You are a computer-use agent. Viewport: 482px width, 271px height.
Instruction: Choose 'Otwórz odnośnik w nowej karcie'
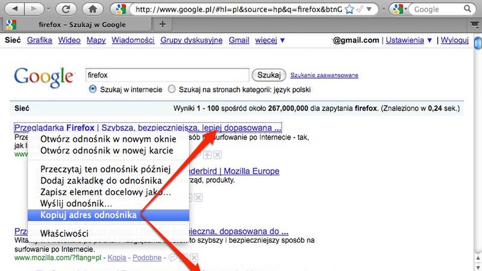point(108,151)
